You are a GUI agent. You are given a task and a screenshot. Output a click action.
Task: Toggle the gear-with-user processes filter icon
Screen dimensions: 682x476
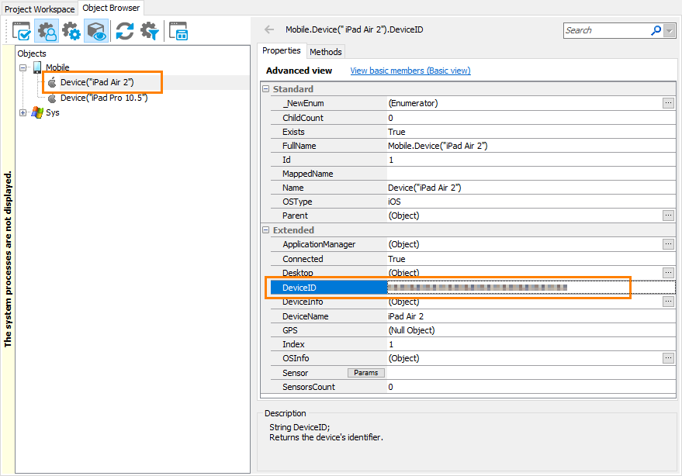click(47, 31)
